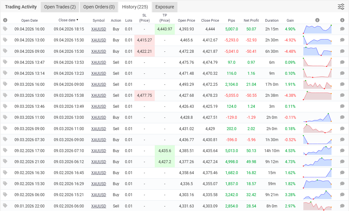Open the mini chart for the 5,007.0 pips trade
349x211 pixels.
click(317, 29)
